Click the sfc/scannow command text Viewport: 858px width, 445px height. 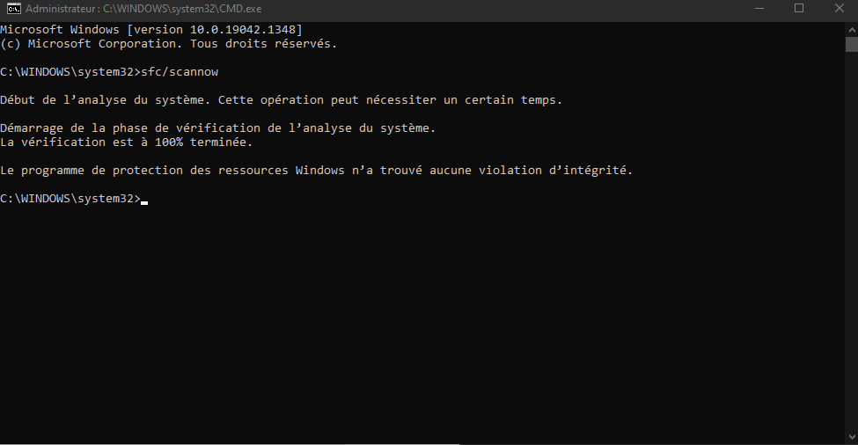pyautogui.click(x=180, y=72)
